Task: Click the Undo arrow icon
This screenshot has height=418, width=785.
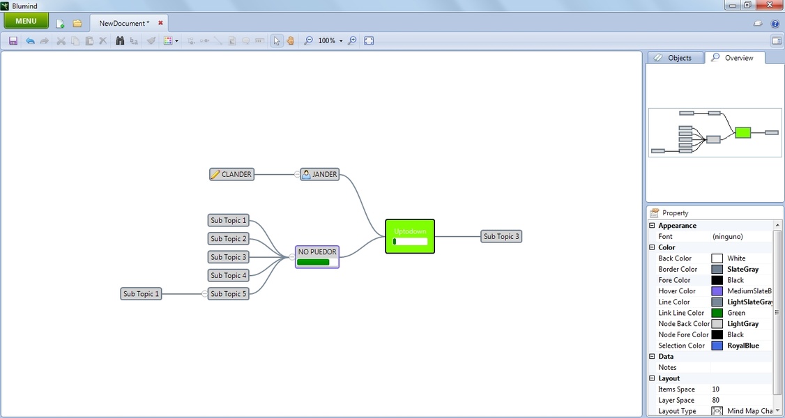Action: coord(30,41)
